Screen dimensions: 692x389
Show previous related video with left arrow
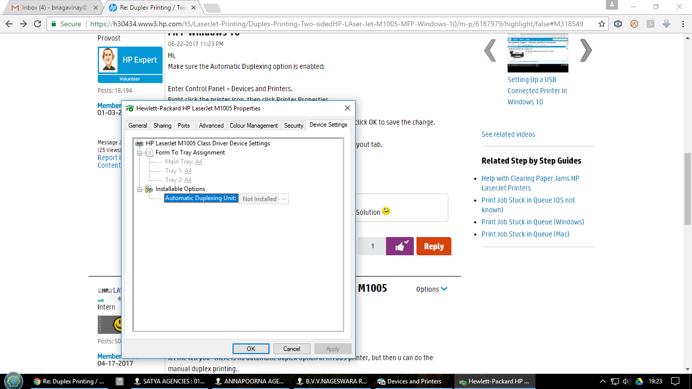pos(490,51)
